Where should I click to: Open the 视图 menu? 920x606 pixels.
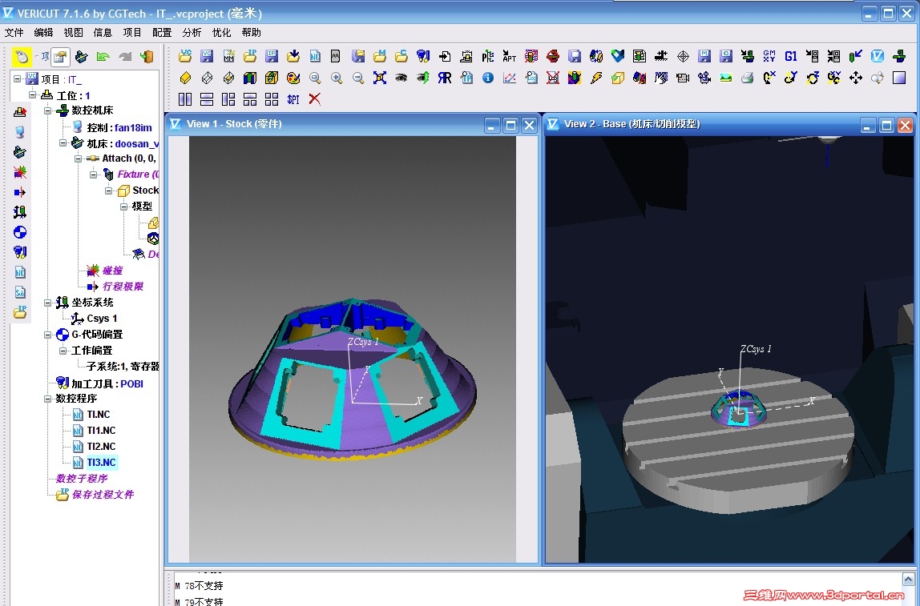click(x=73, y=32)
